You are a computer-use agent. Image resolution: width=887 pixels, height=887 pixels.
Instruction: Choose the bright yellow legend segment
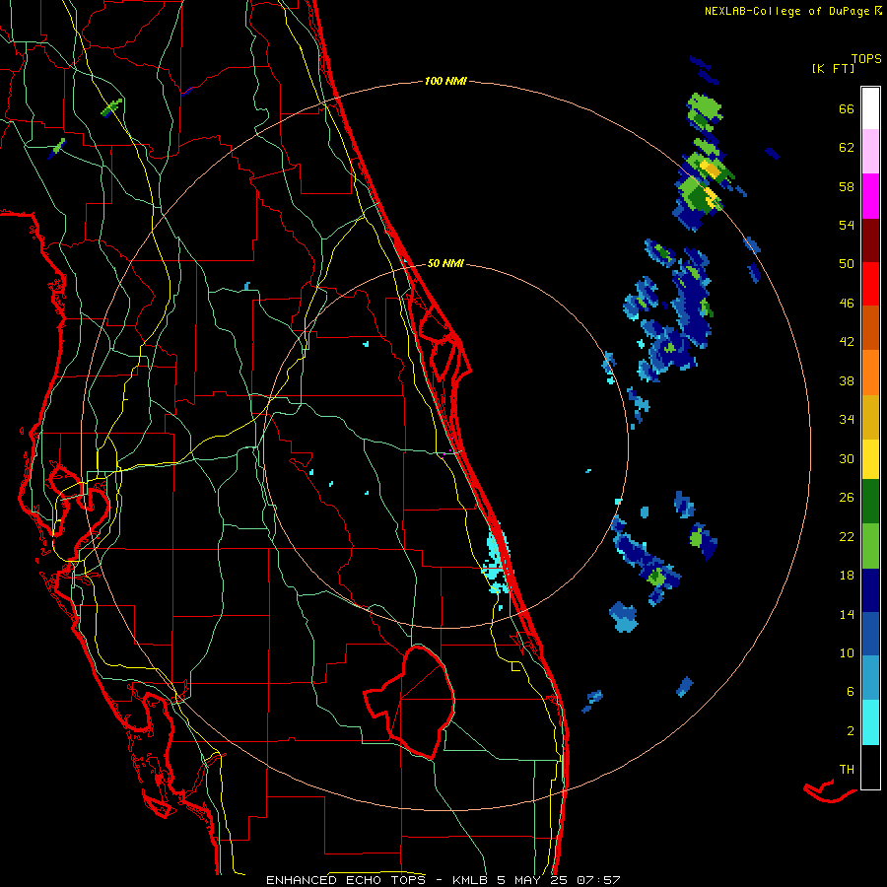[870, 458]
